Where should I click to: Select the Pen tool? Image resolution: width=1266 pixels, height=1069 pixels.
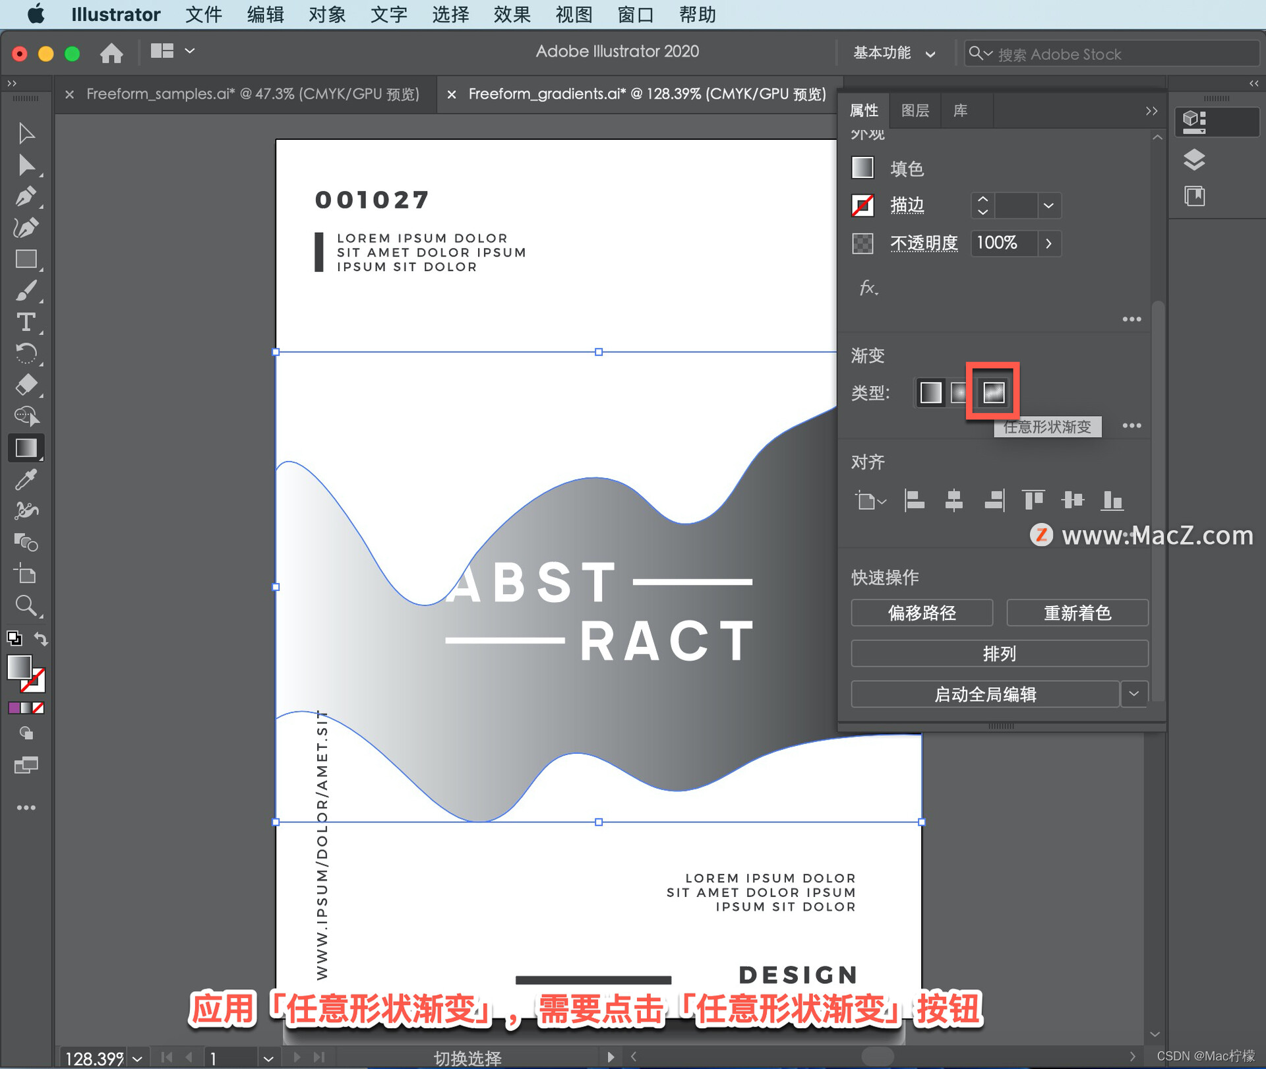(x=26, y=197)
